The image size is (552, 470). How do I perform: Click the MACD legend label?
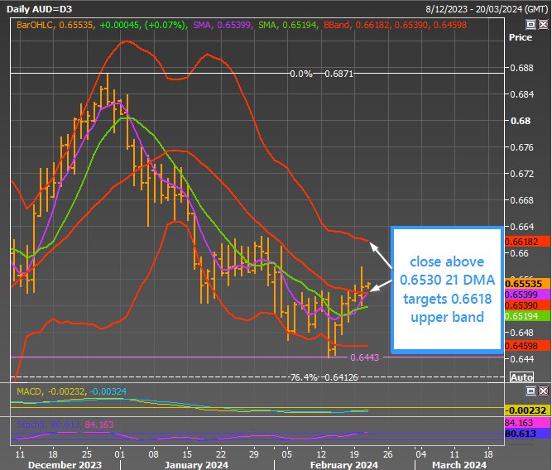[x=30, y=391]
